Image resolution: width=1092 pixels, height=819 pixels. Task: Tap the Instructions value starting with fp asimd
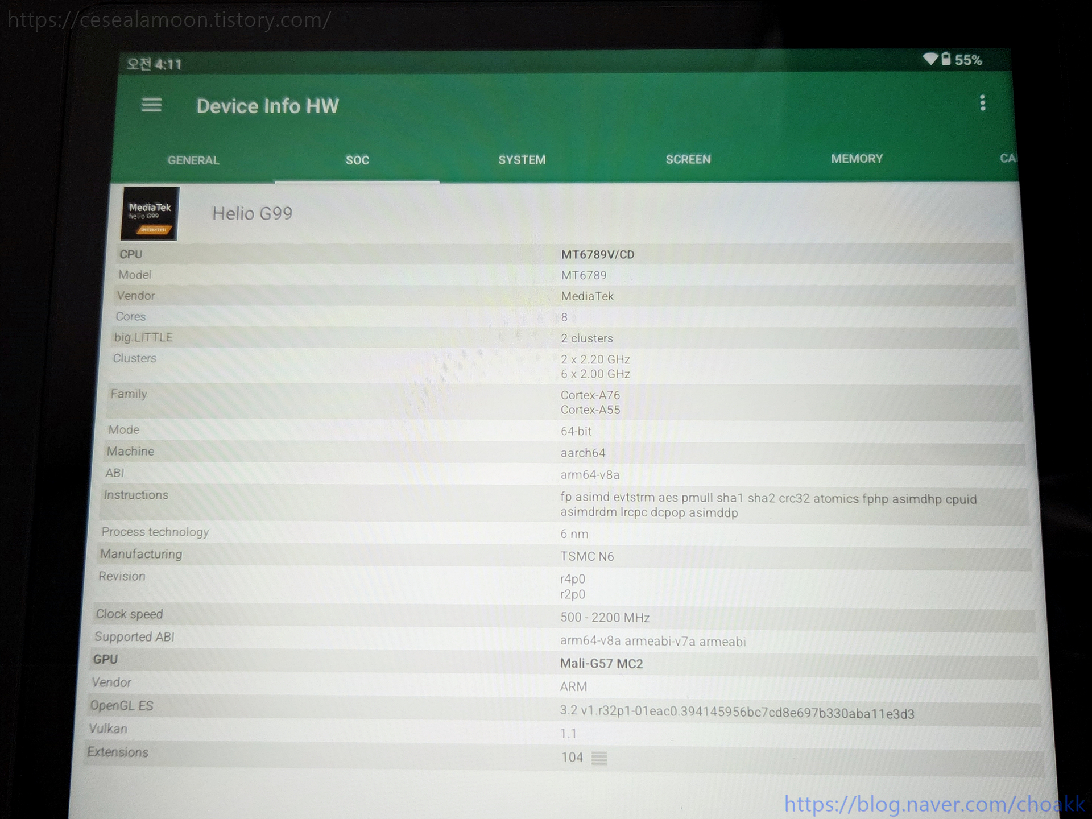click(x=768, y=506)
